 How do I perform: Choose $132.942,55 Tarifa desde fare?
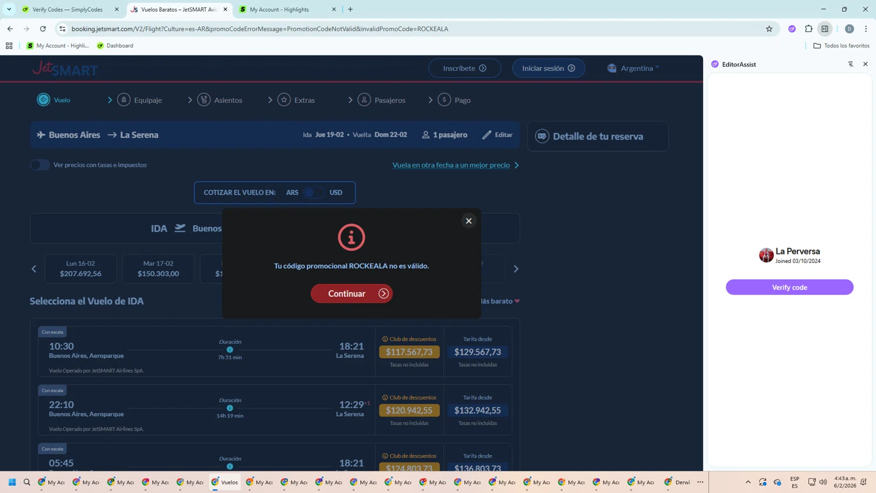[x=478, y=410]
